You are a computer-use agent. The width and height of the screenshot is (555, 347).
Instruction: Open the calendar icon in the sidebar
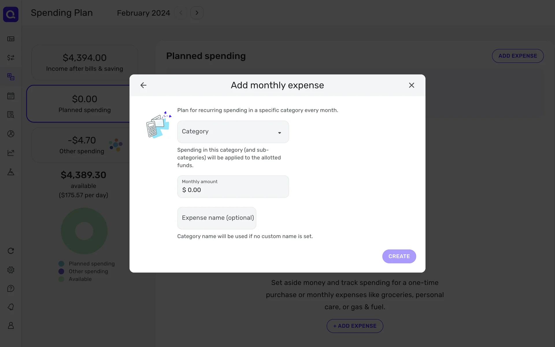11,96
